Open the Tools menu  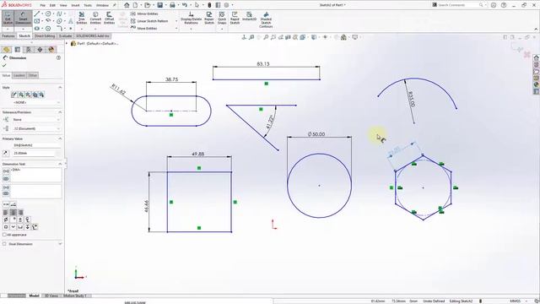point(88,6)
